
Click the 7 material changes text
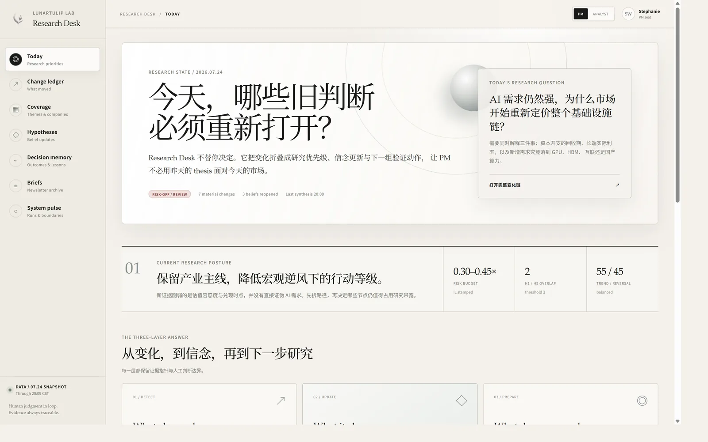click(216, 194)
